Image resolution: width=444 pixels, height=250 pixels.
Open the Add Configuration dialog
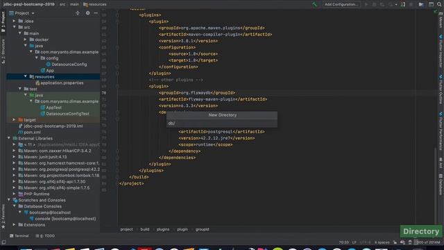tap(341, 4)
